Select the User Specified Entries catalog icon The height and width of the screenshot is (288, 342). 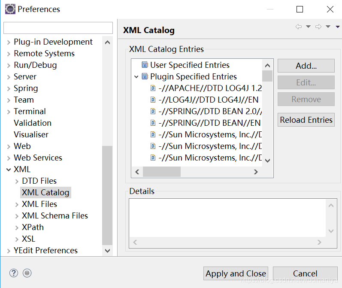tap(145, 65)
